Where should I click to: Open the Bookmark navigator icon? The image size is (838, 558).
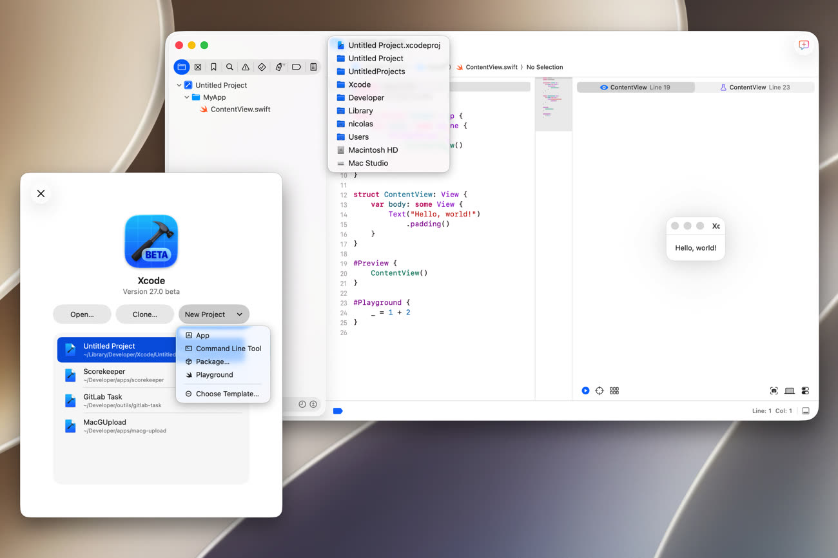coord(213,67)
